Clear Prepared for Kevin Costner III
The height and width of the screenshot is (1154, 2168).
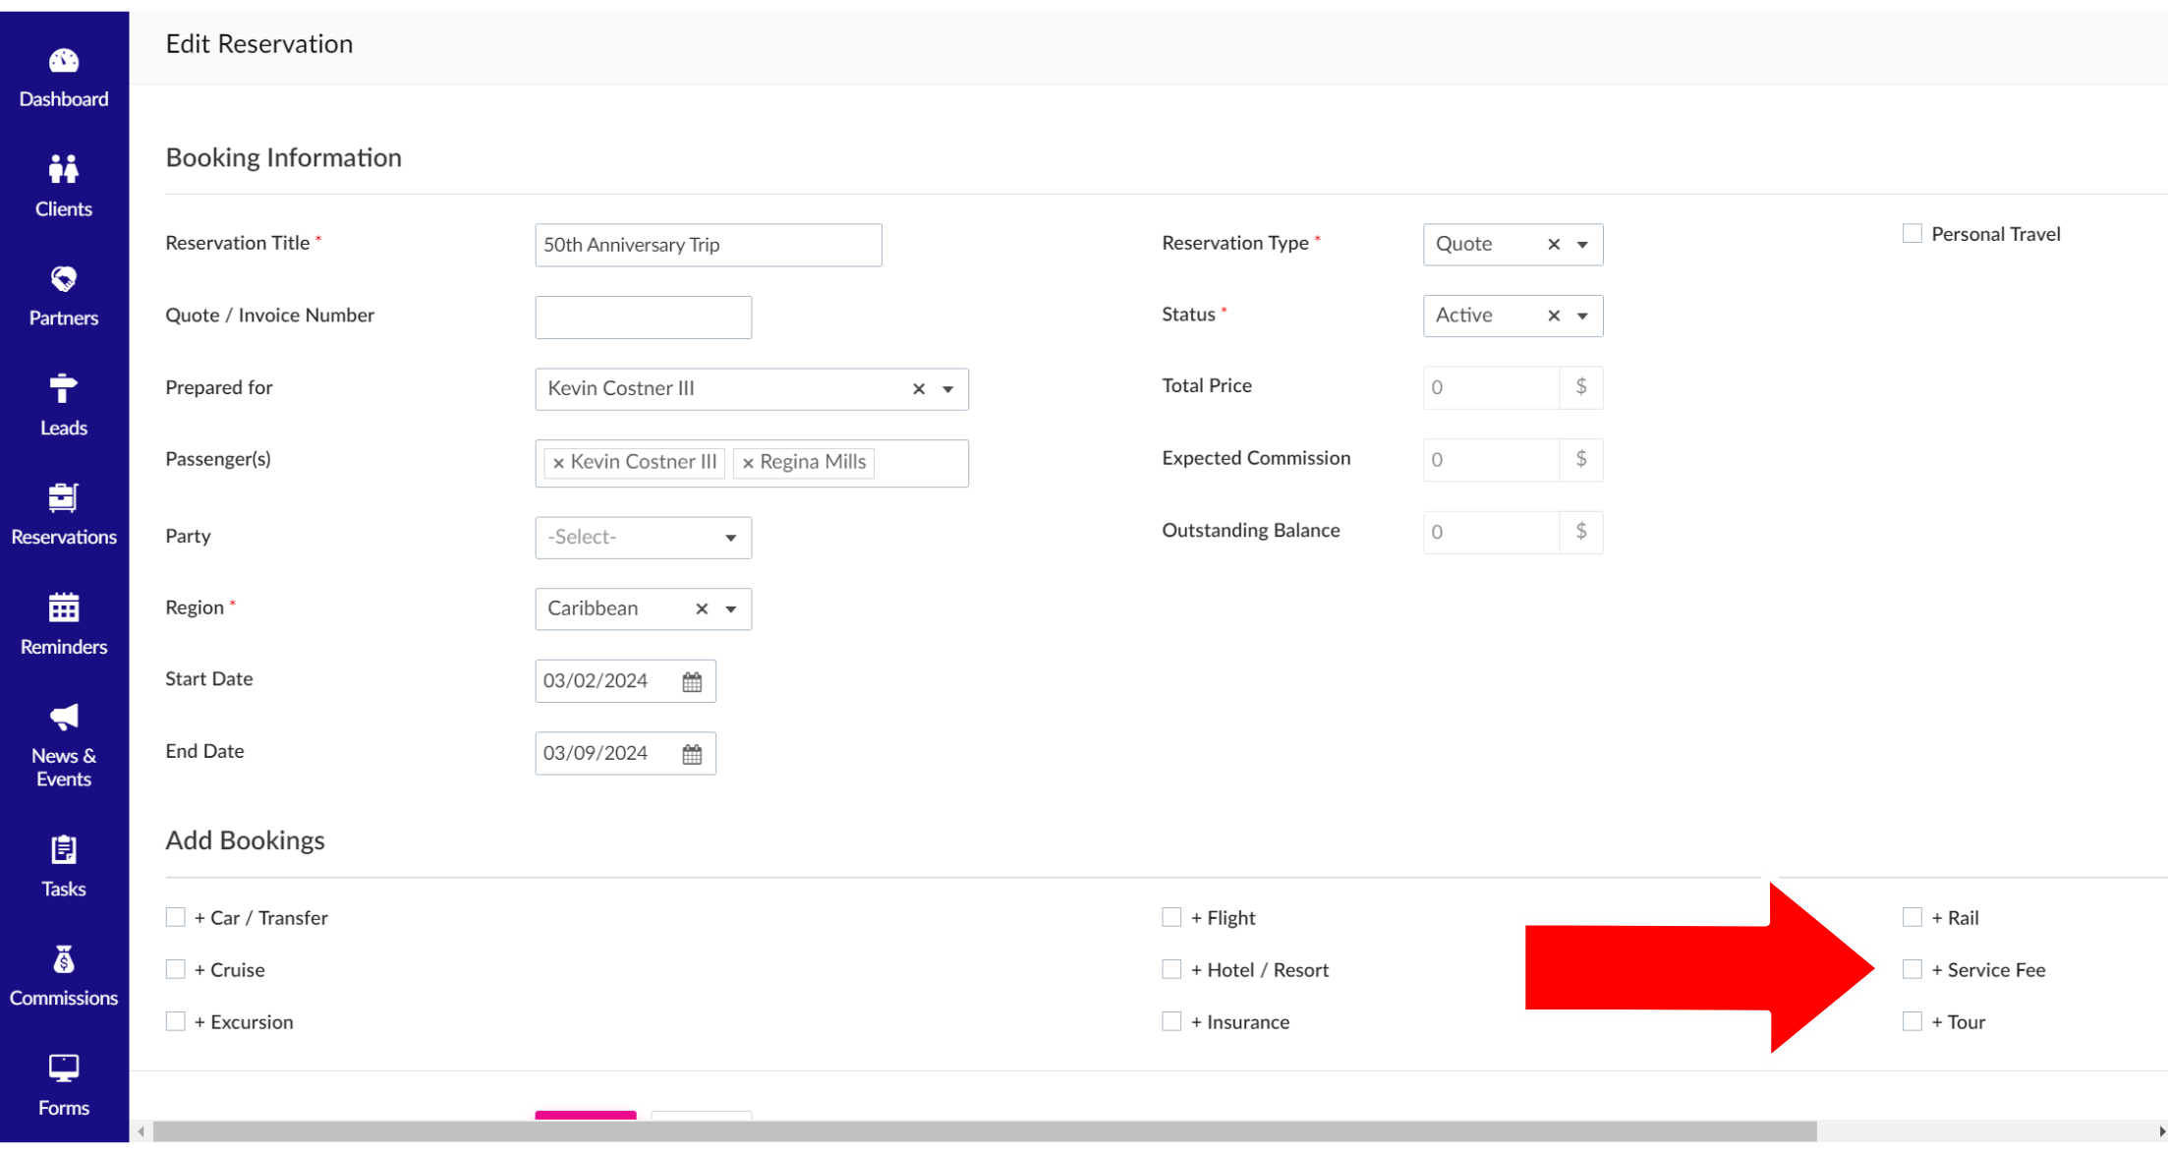[x=919, y=389]
